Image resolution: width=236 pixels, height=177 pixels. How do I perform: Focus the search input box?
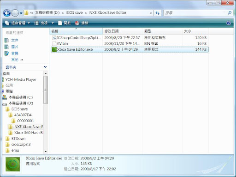point(195,13)
